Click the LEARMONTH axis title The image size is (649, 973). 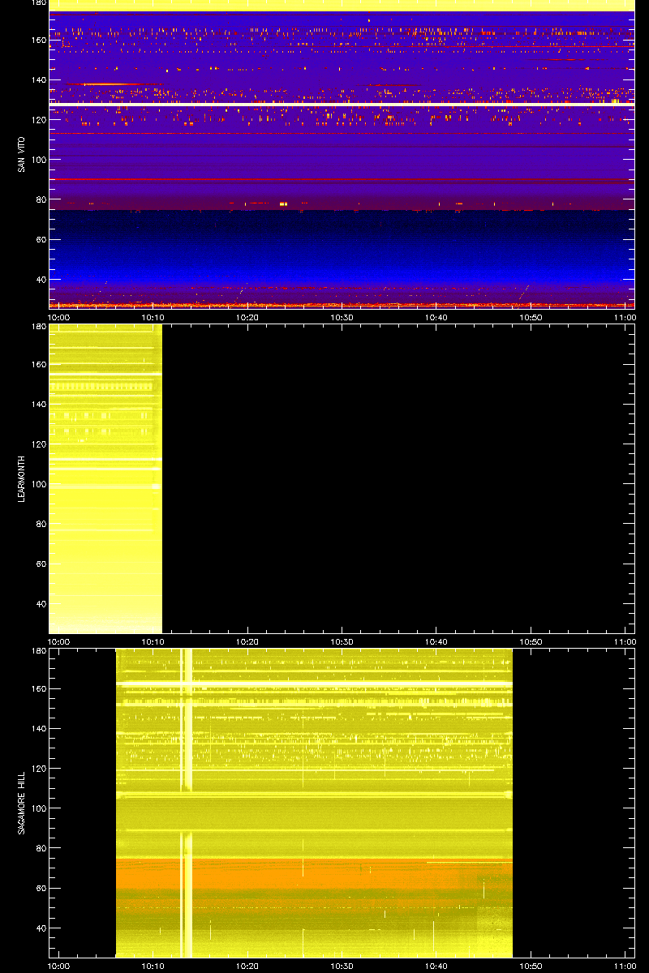point(21,479)
